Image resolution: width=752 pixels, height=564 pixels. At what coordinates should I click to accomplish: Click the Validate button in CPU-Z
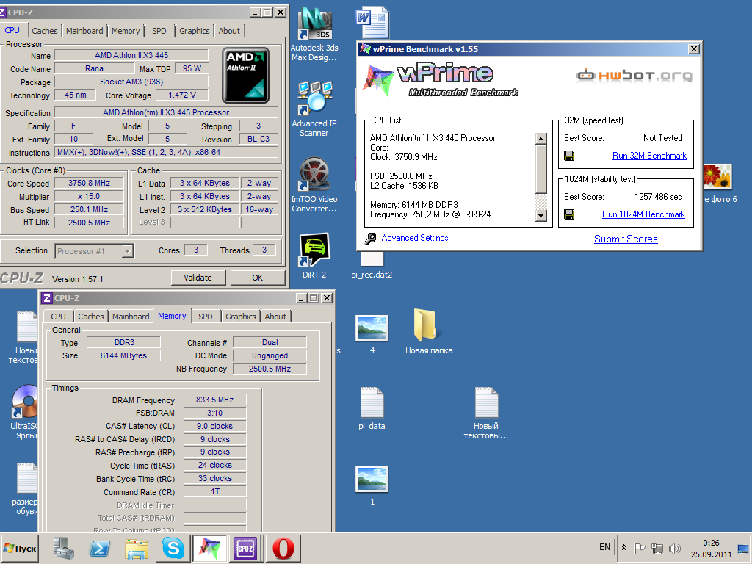point(198,278)
